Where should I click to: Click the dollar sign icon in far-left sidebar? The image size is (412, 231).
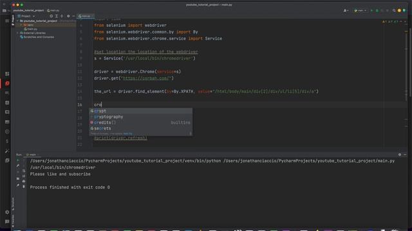pyautogui.click(x=7, y=141)
